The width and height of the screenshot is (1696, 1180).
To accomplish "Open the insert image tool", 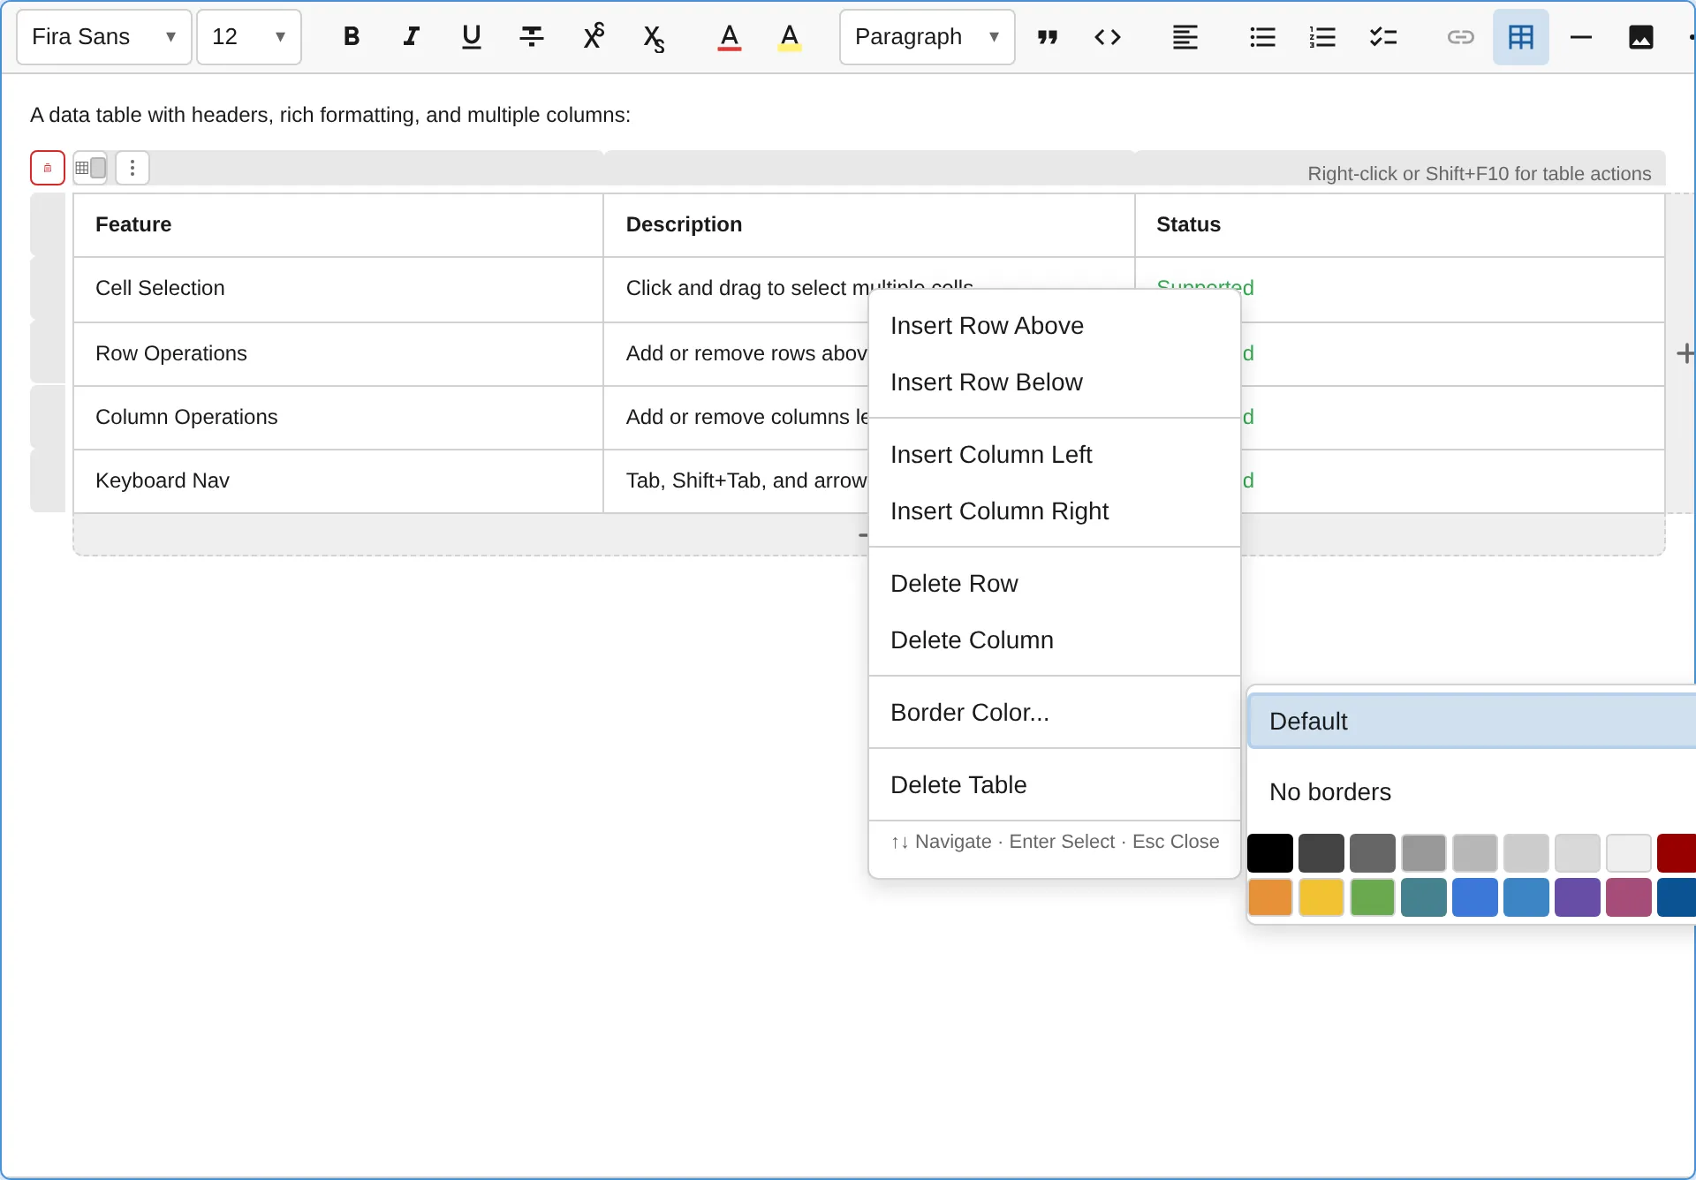I will pos(1641,37).
